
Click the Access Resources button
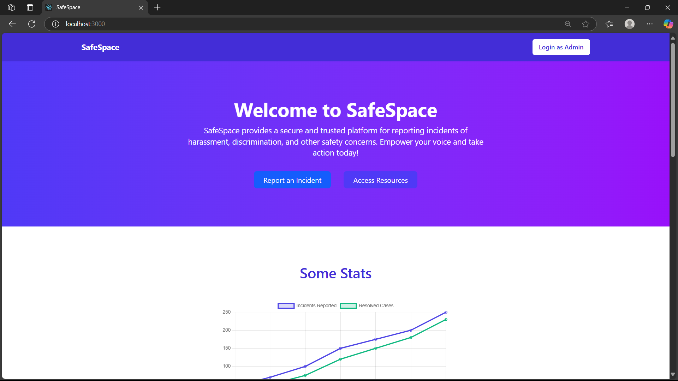[380, 180]
